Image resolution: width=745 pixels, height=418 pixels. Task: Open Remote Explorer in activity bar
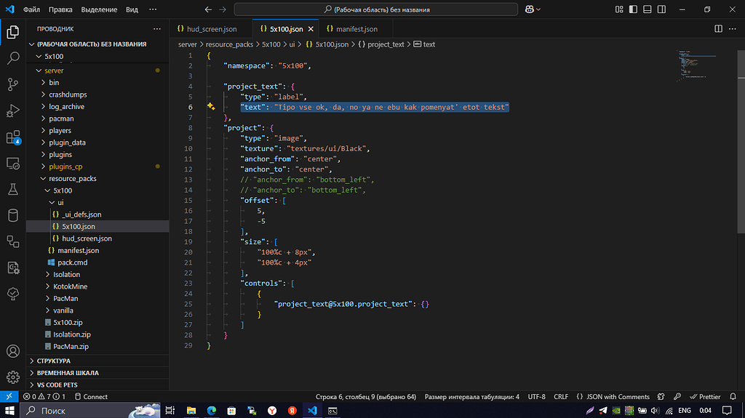point(13,164)
